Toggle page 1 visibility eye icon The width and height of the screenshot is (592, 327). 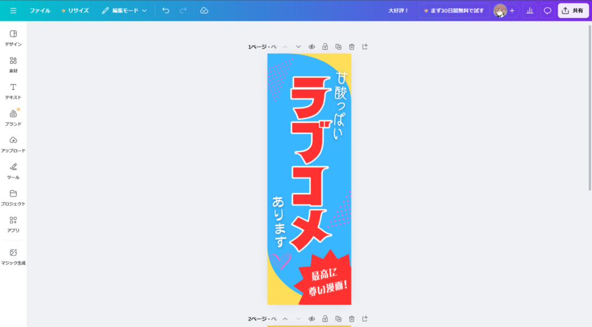click(x=312, y=47)
